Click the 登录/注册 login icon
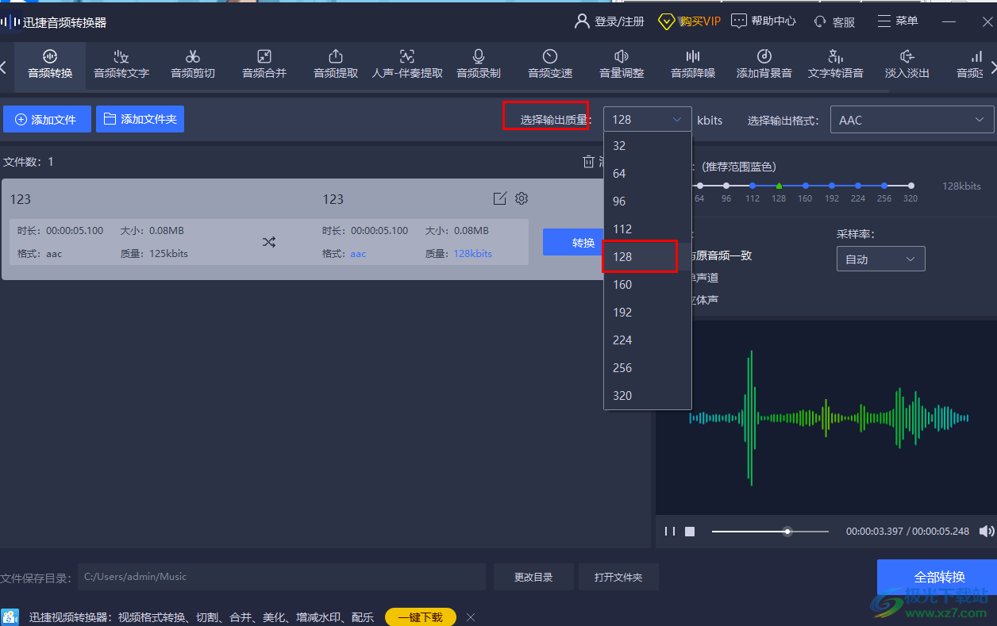This screenshot has width=997, height=626. pos(582,21)
